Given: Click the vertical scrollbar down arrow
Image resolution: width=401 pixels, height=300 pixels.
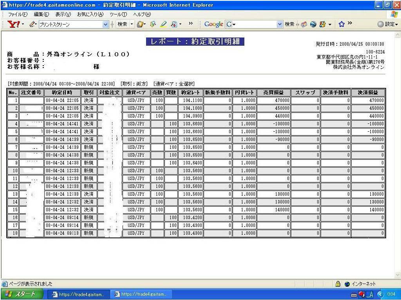Looking at the screenshot, I should (x=397, y=275).
